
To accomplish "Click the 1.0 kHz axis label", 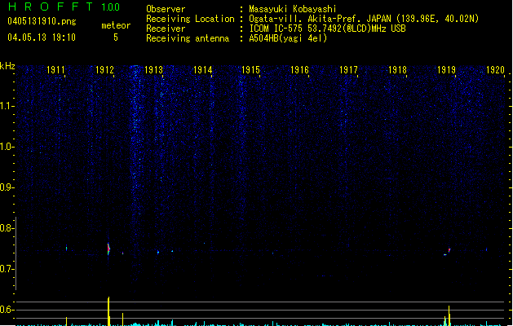I will (7, 147).
